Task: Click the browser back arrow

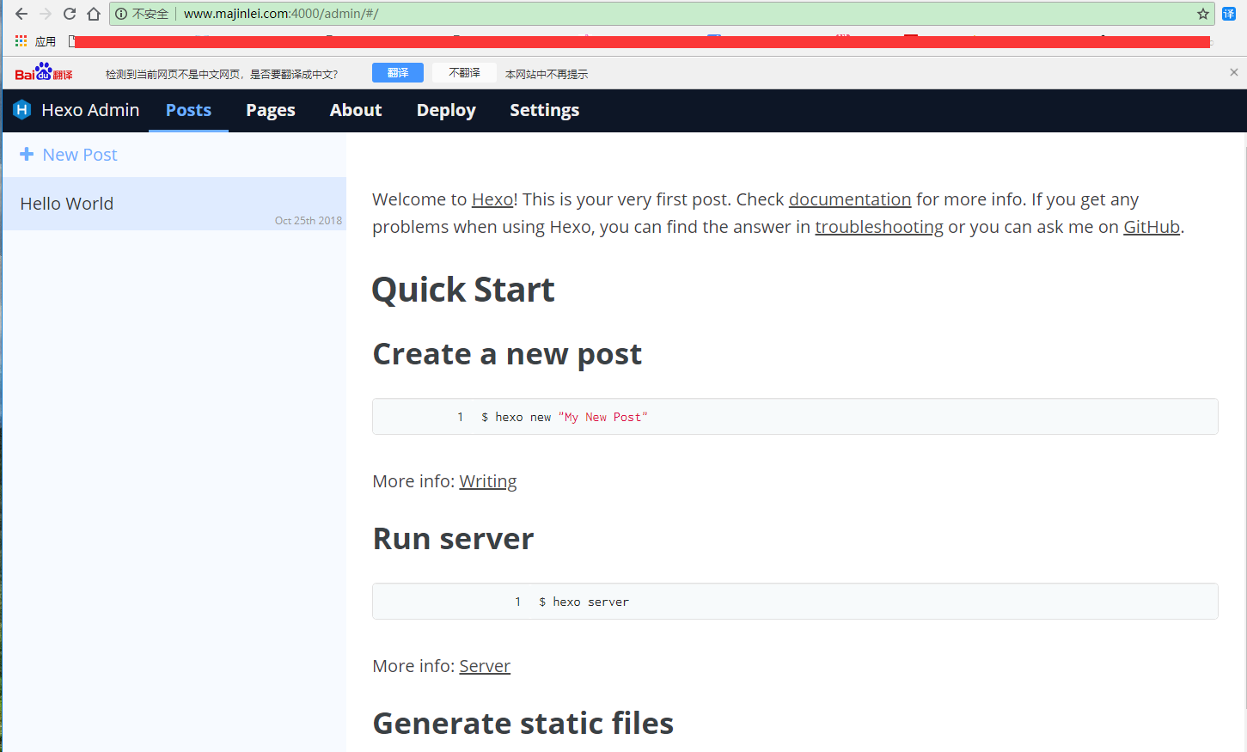Action: 21,14
